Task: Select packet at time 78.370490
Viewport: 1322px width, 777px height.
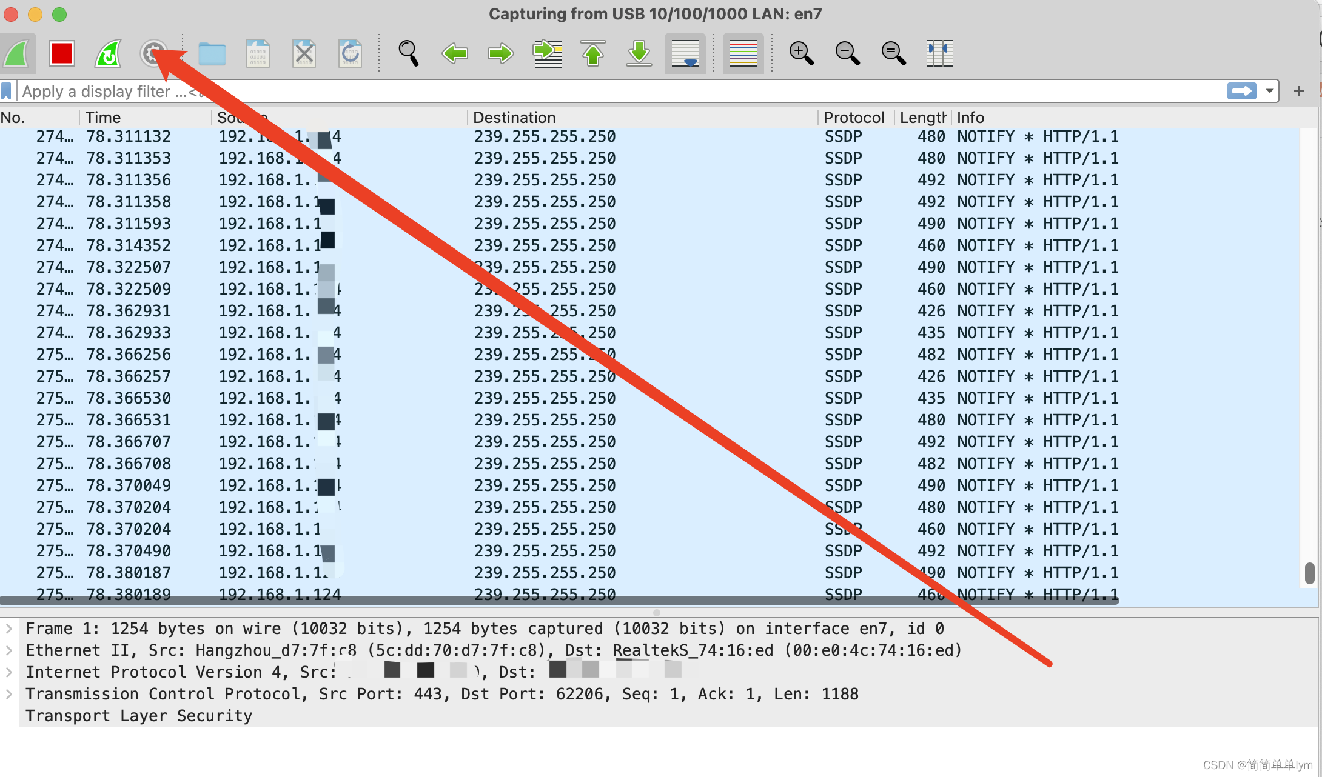Action: point(649,551)
